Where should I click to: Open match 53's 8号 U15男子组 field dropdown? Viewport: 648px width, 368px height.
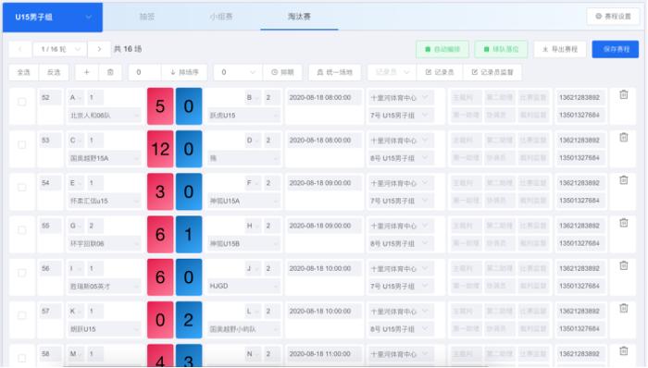pyautogui.click(x=400, y=158)
